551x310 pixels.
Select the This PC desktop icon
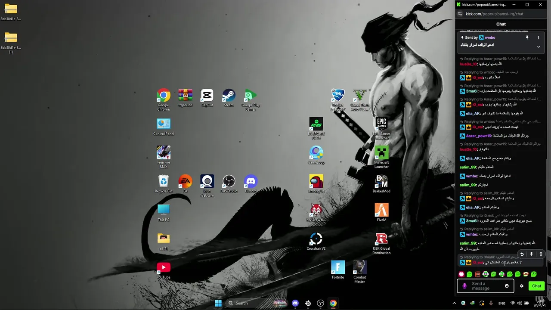pos(164,213)
